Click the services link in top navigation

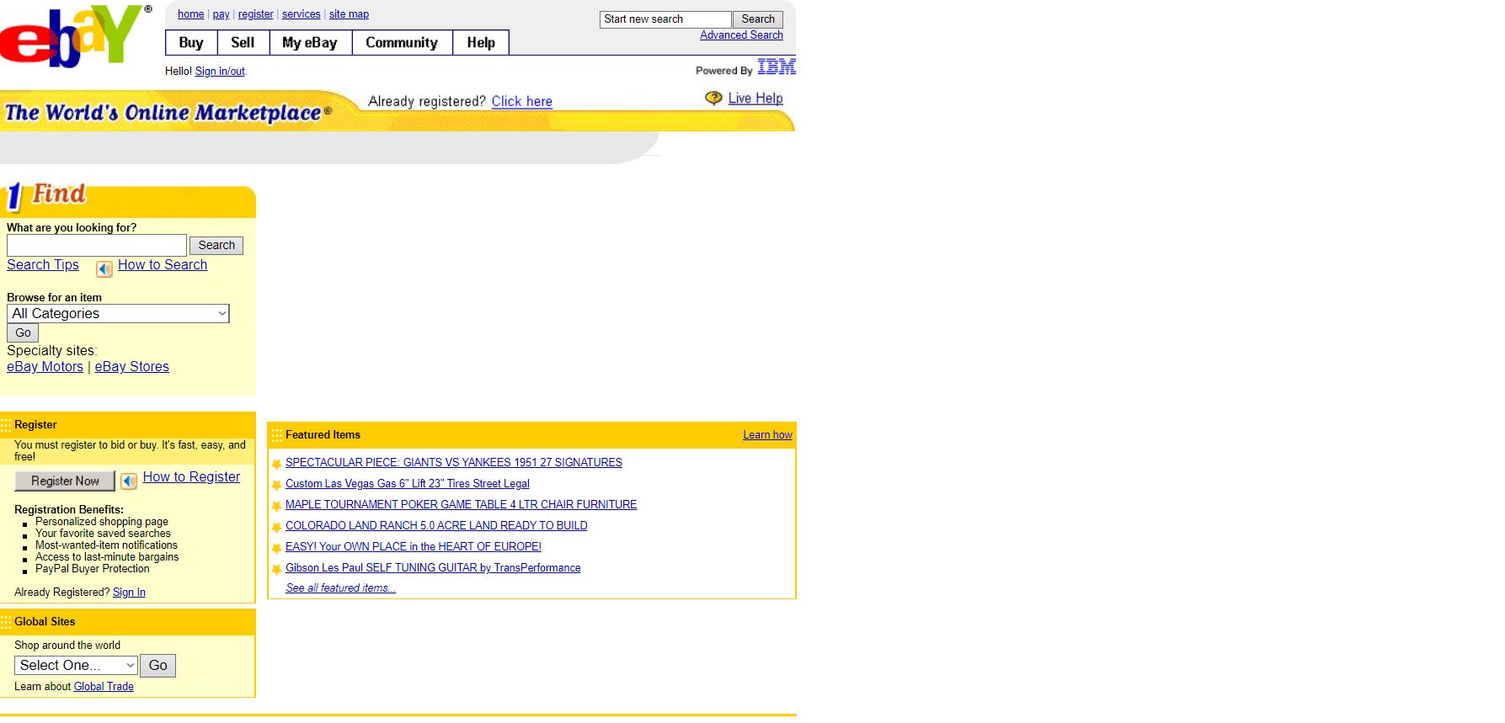(302, 14)
